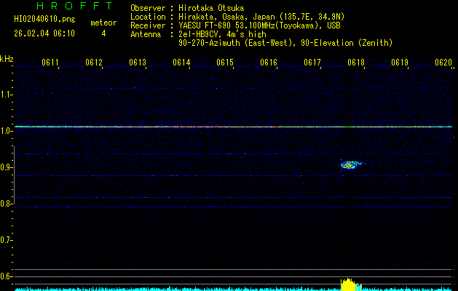Select the Receiver YAESU FT-690 line
The image size is (458, 291).
click(234, 25)
